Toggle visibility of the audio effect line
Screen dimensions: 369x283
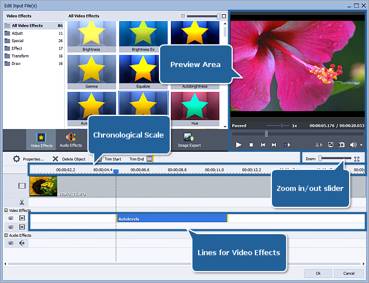pyautogui.click(x=11, y=243)
